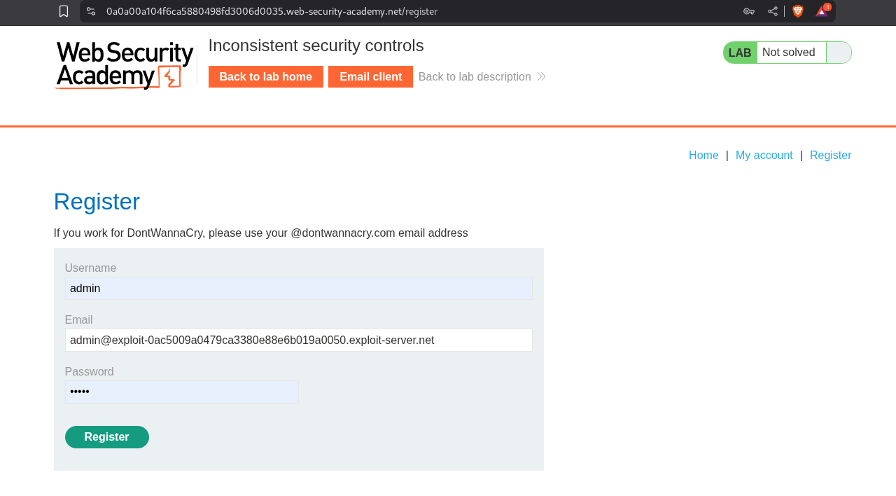Go to the Home navigation link

click(703, 156)
